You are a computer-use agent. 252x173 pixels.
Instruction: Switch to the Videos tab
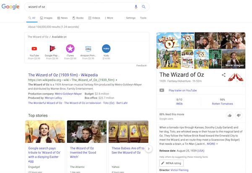coord(94,18)
